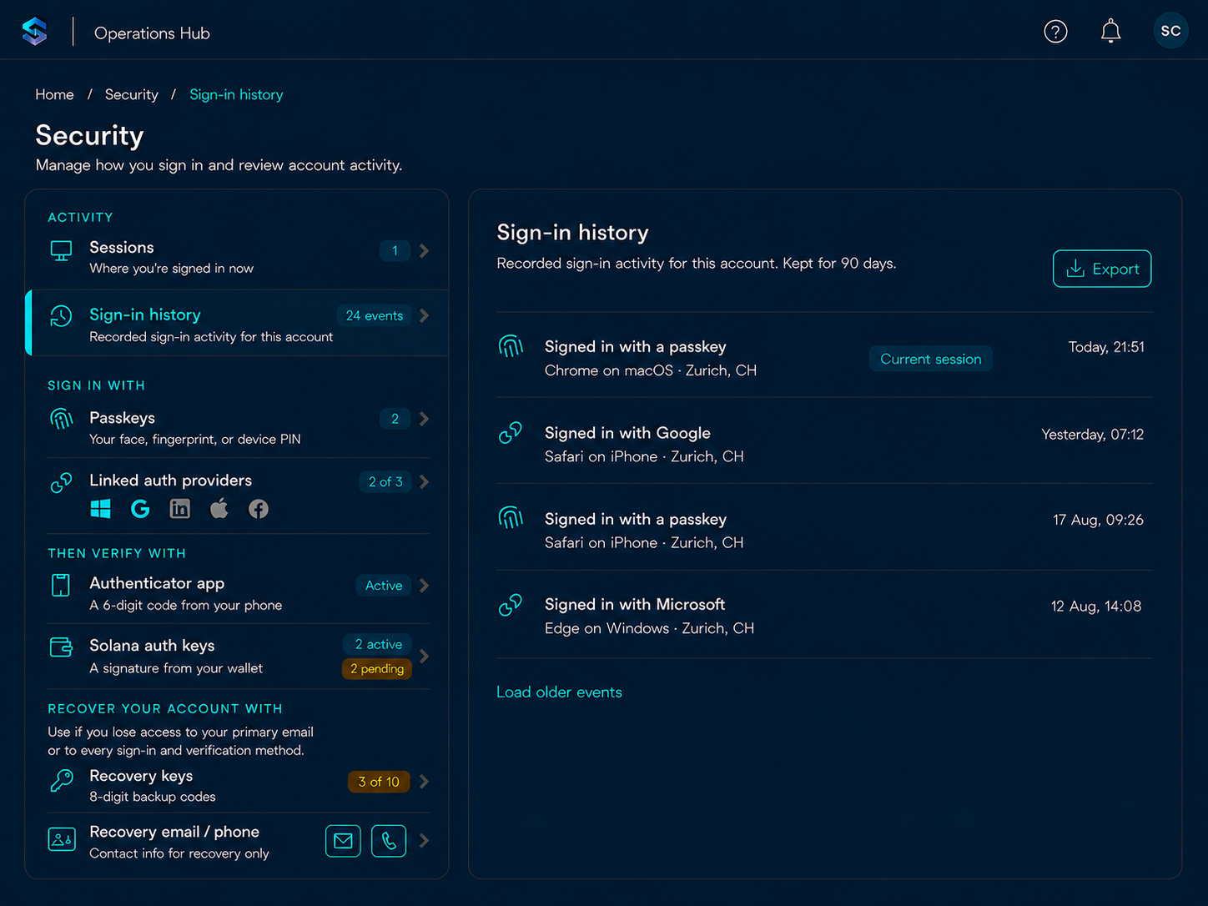Open the SC user avatar menu
Viewport: 1208px width, 906px height.
1170,31
